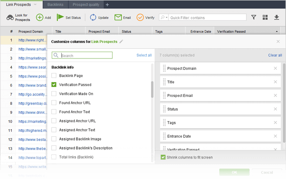Image resolution: width=286 pixels, height=179 pixels.
Task: Expand the Link Prospects tab dropdown arrow
Action: pyautogui.click(x=35, y=5)
